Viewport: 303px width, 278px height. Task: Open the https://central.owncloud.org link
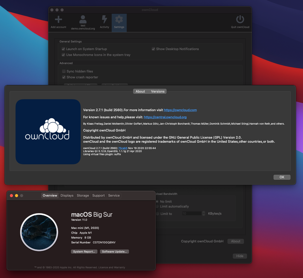point(165,117)
